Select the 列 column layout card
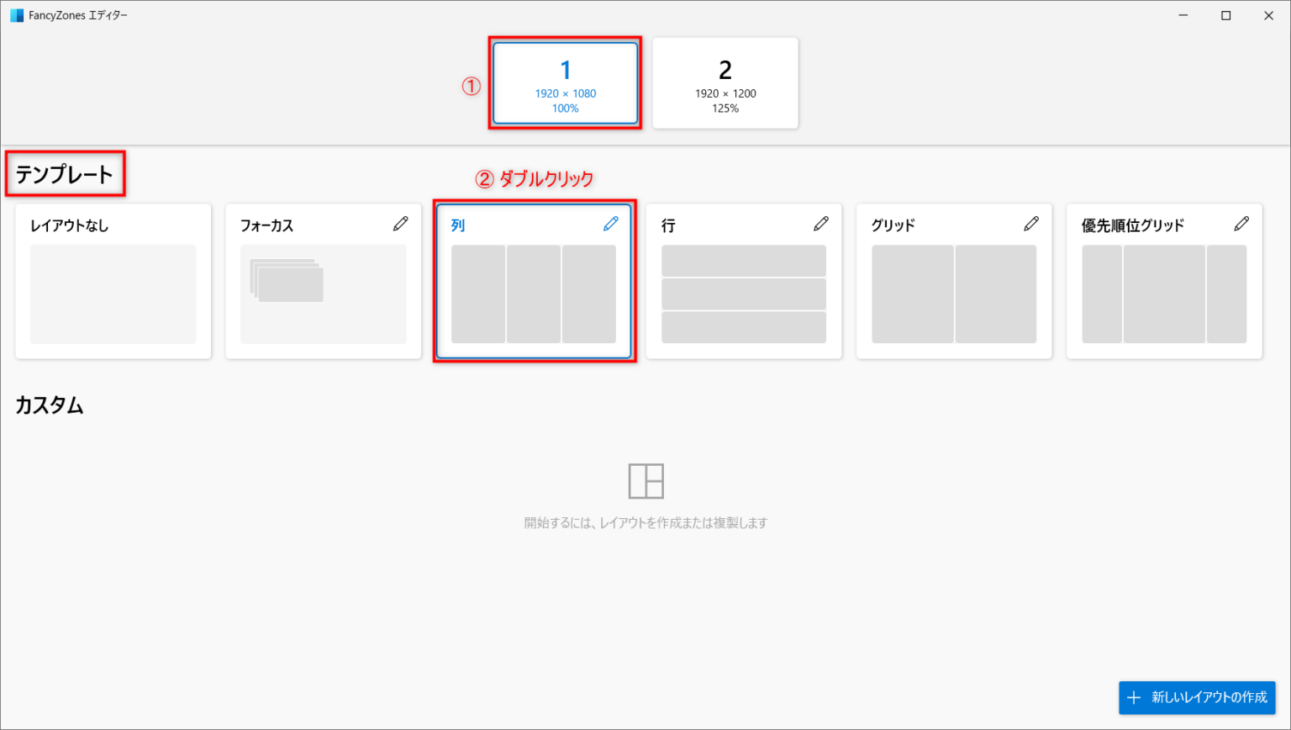This screenshot has height=730, width=1291. 534,294
